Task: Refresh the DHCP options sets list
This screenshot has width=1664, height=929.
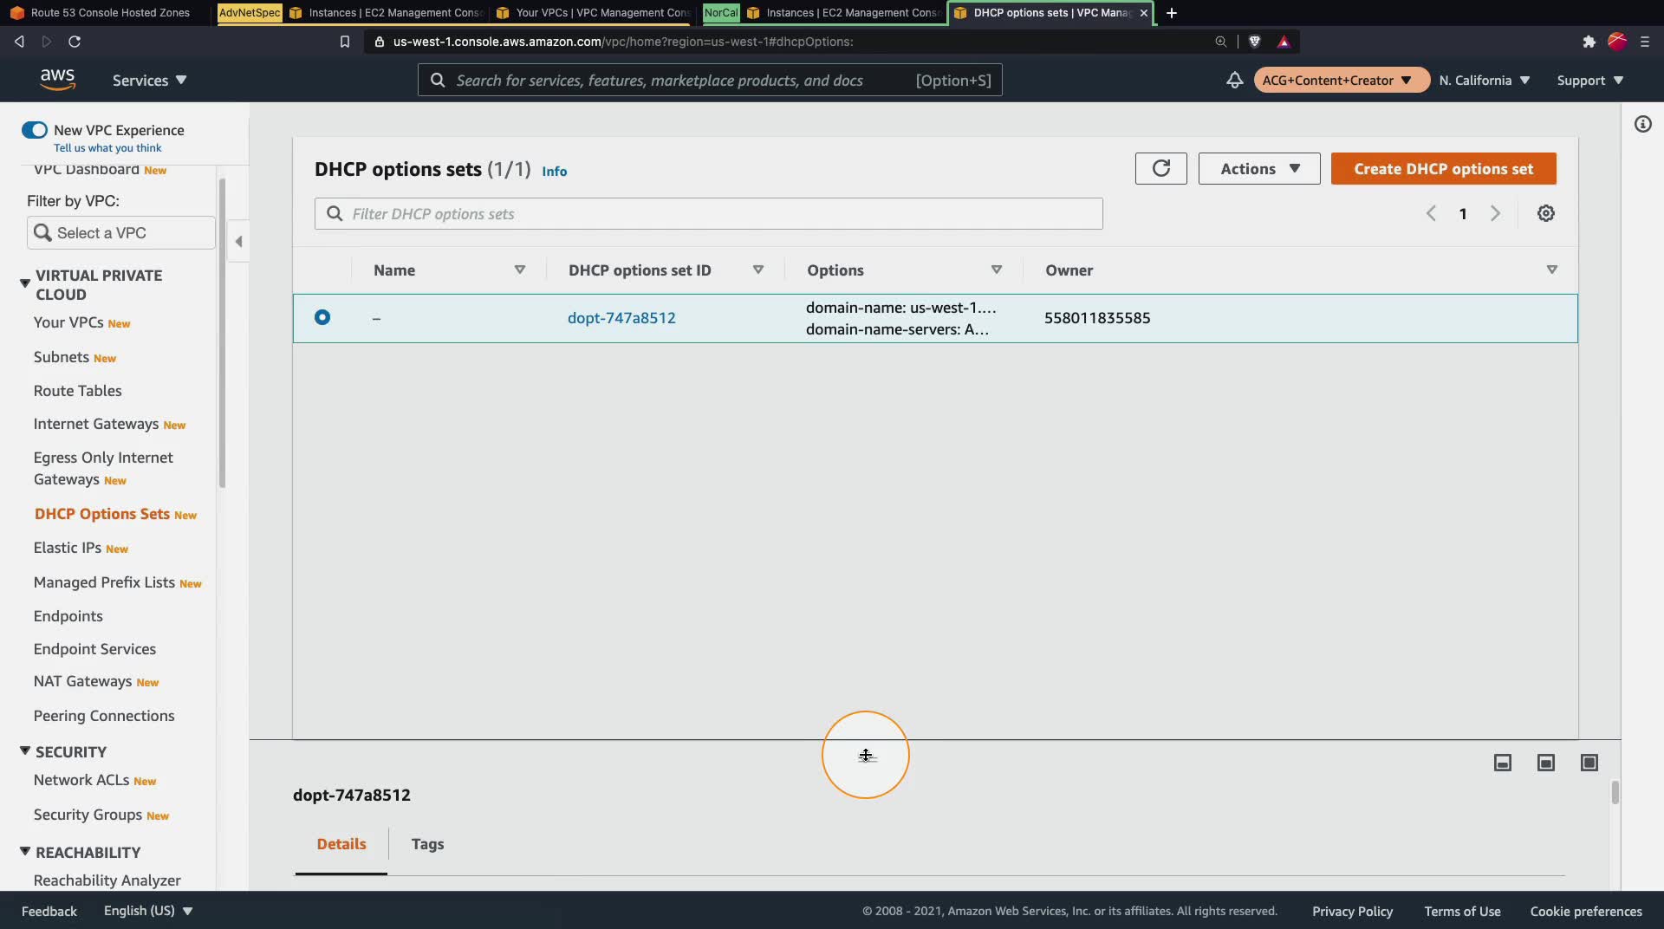Action: 1161,169
